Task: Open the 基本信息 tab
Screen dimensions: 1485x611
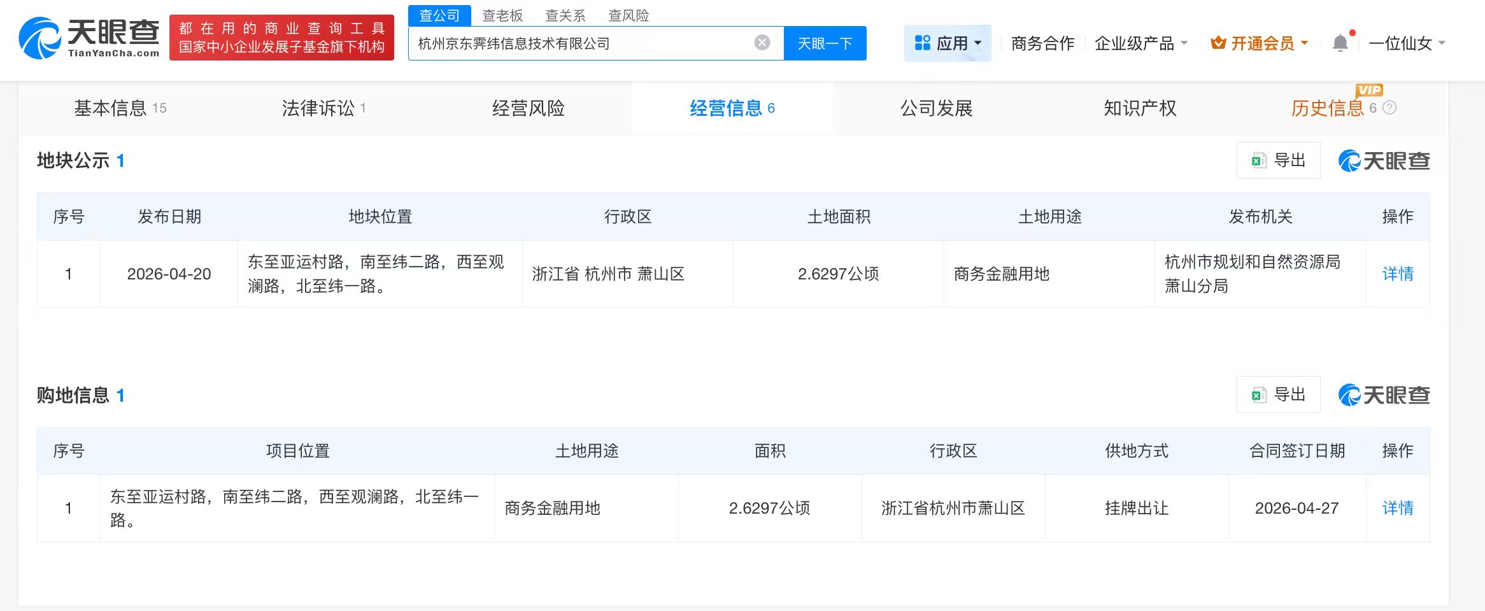Action: (120, 108)
